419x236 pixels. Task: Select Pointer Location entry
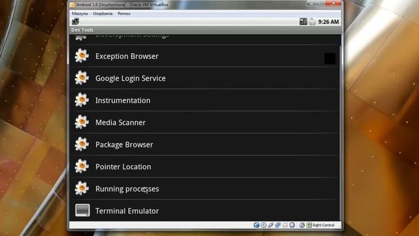coord(204,167)
